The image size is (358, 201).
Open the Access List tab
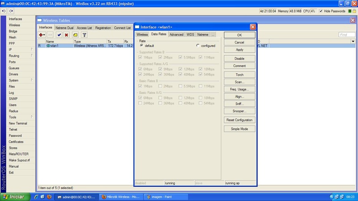tap(84, 28)
